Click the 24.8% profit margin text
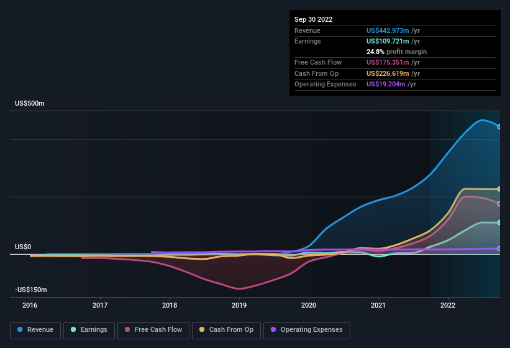The height and width of the screenshot is (348, 510). (396, 52)
